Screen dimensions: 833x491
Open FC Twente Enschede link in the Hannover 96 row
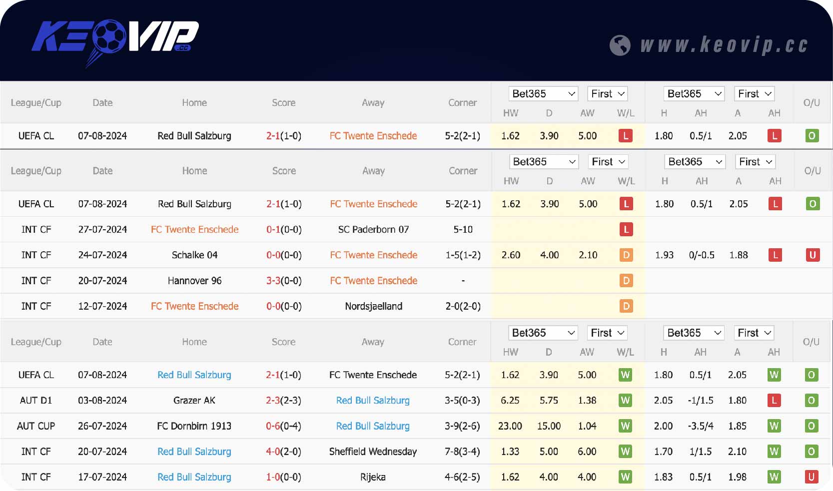click(374, 281)
